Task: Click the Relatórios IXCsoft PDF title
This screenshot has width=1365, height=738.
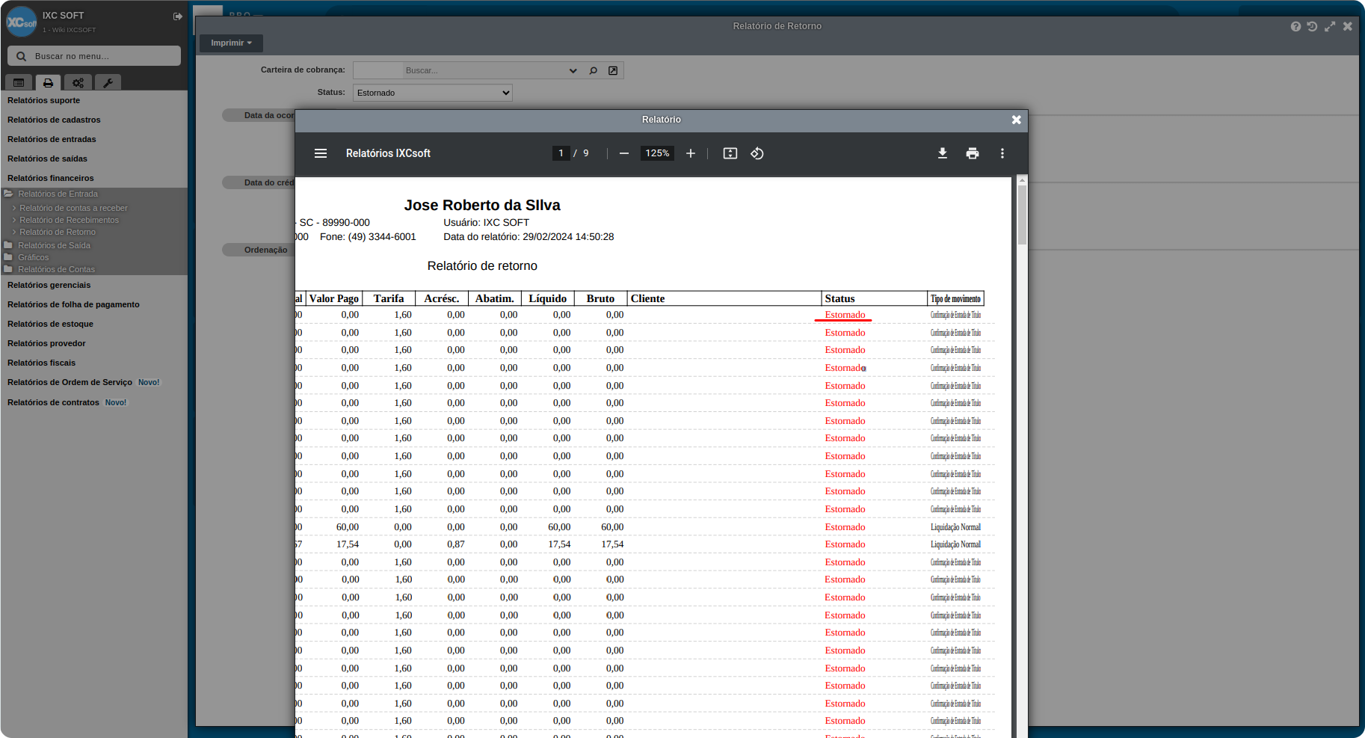Action: (388, 153)
